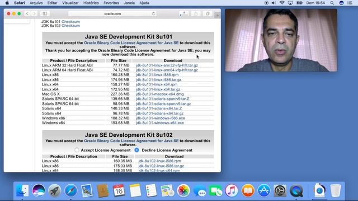Click Safari forward arrow button
358x201 pixels.
tap(34, 13)
